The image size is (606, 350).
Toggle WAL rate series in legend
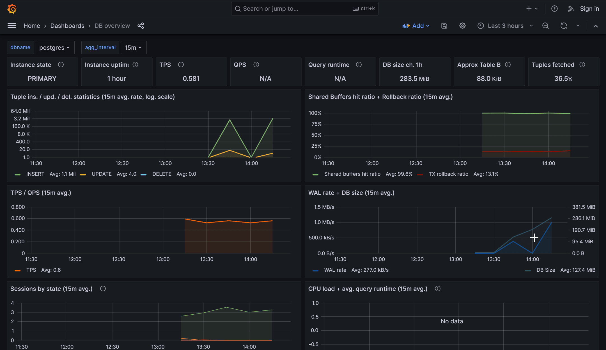click(335, 270)
